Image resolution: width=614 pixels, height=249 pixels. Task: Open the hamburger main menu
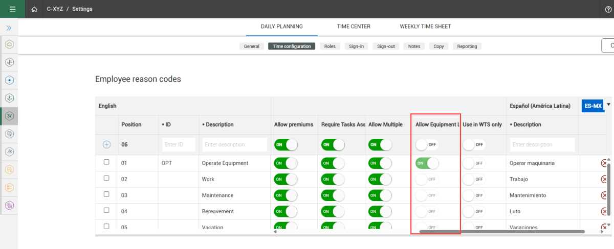pos(12,9)
